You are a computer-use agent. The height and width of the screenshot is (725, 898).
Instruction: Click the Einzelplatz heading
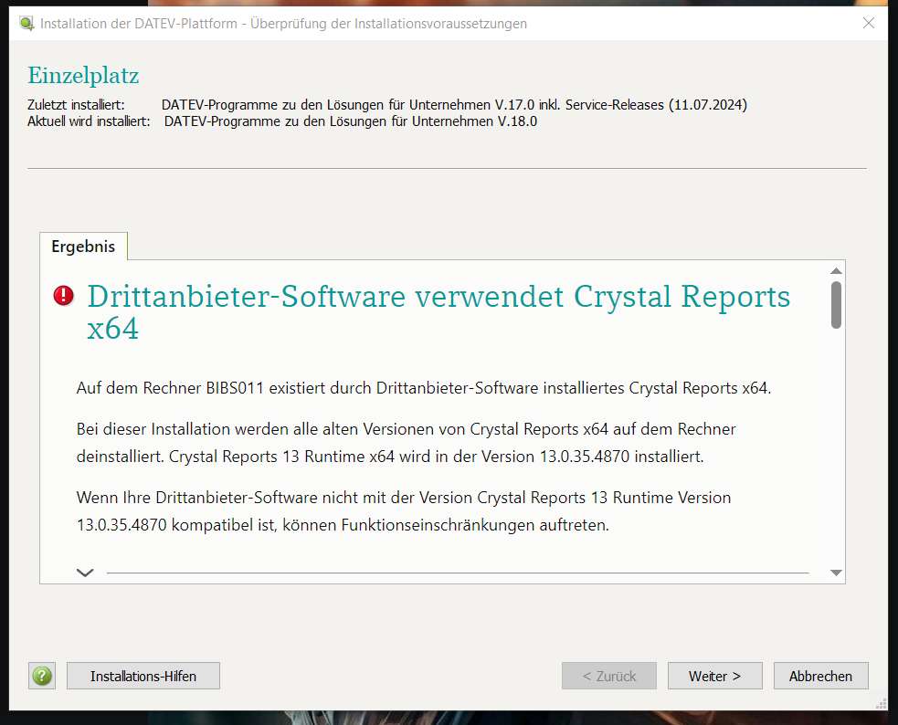tap(83, 76)
